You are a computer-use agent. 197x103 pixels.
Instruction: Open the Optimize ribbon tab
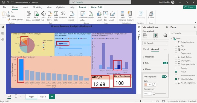[x=60, y=7]
